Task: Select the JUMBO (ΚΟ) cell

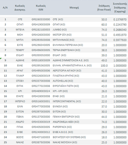Action: 60,30
